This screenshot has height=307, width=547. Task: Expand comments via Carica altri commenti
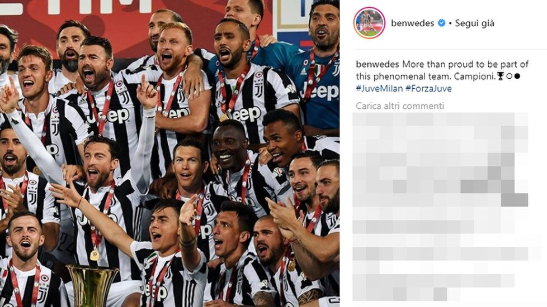pyautogui.click(x=400, y=106)
